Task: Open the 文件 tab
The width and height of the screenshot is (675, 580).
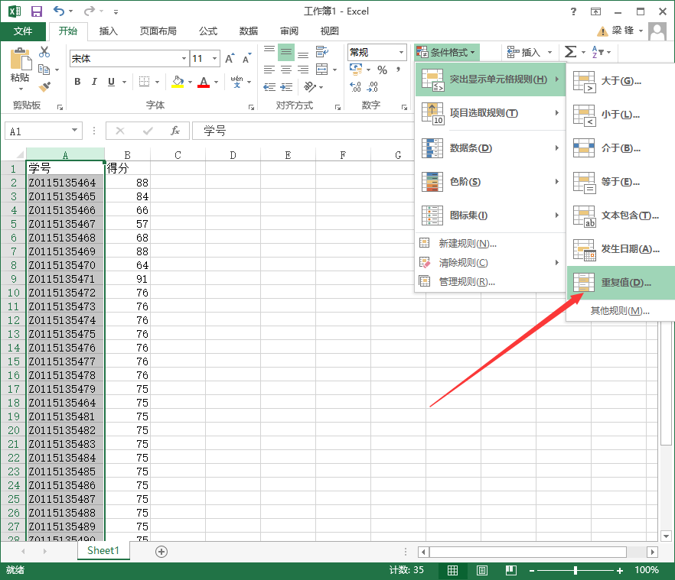Action: point(23,31)
